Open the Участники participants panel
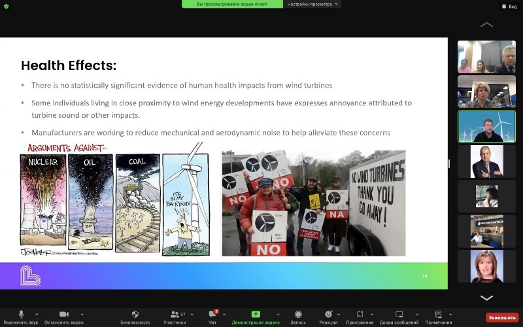Image resolution: width=523 pixels, height=327 pixels. (x=175, y=315)
